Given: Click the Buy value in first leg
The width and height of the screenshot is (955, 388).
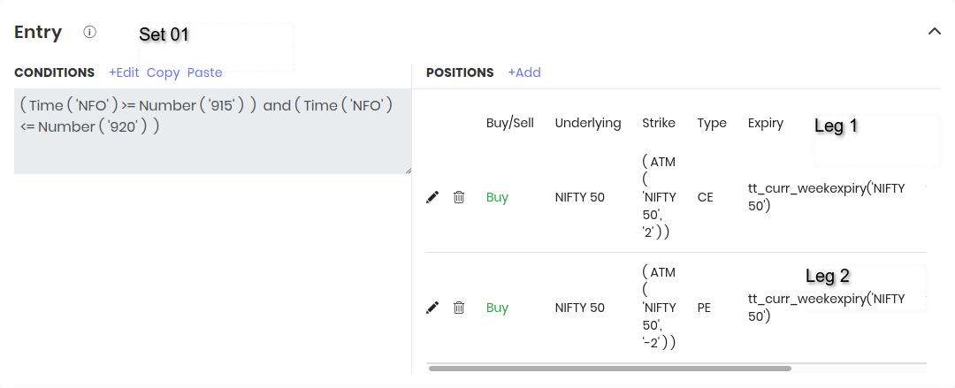Looking at the screenshot, I should (497, 197).
